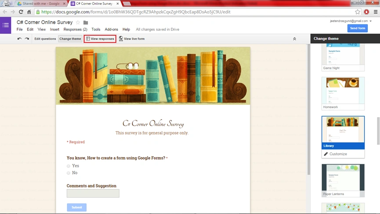
Task: Click the form preview scrollbar
Action: [309, 109]
